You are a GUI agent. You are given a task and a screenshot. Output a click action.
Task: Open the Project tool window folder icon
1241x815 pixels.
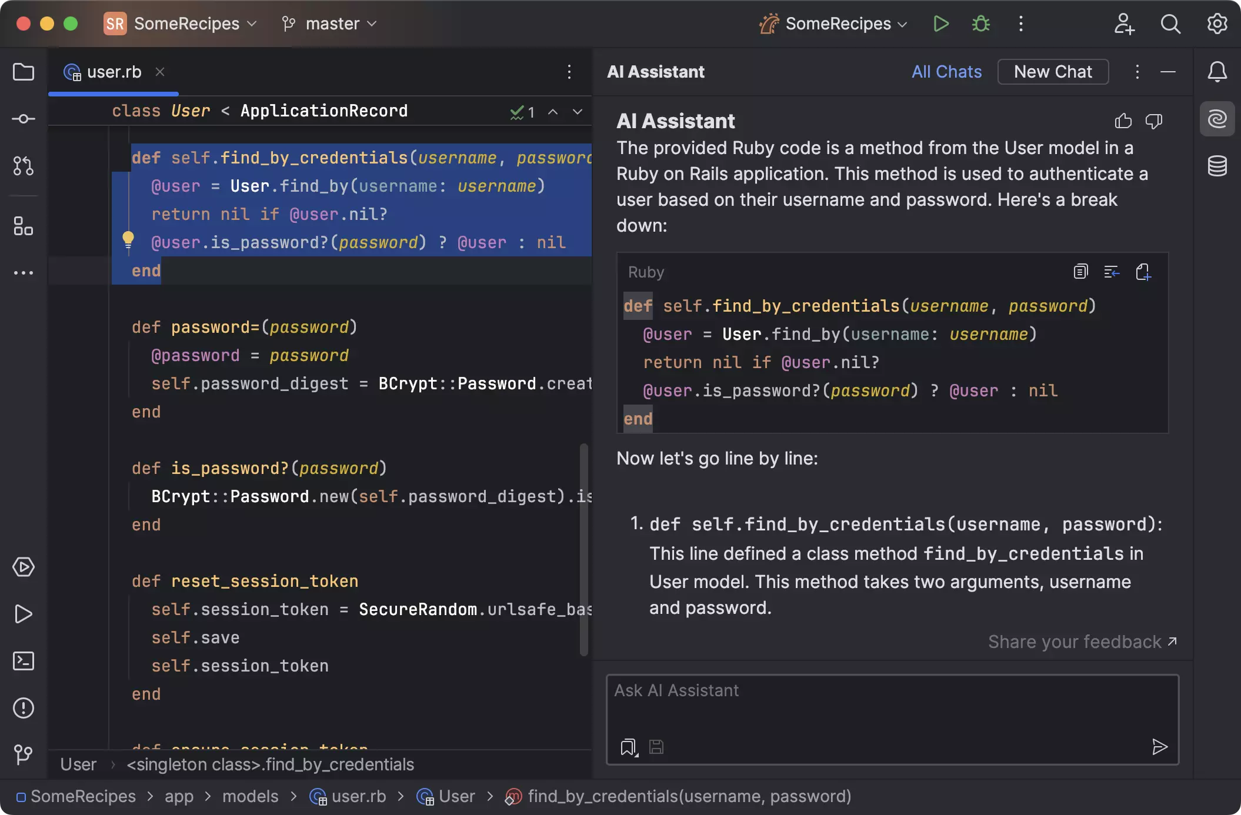[24, 72]
